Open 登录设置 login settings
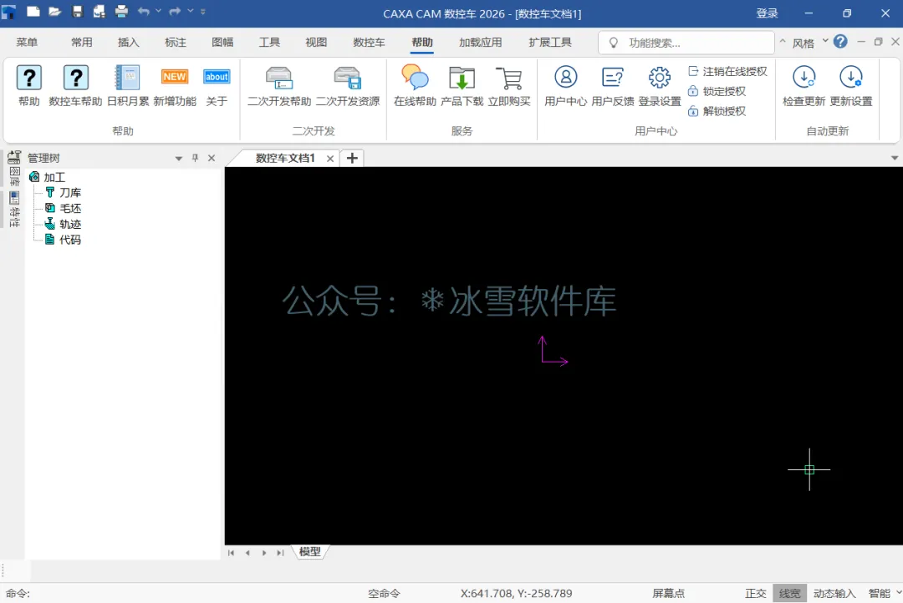Screen dimensions: 903x603 tap(660, 86)
